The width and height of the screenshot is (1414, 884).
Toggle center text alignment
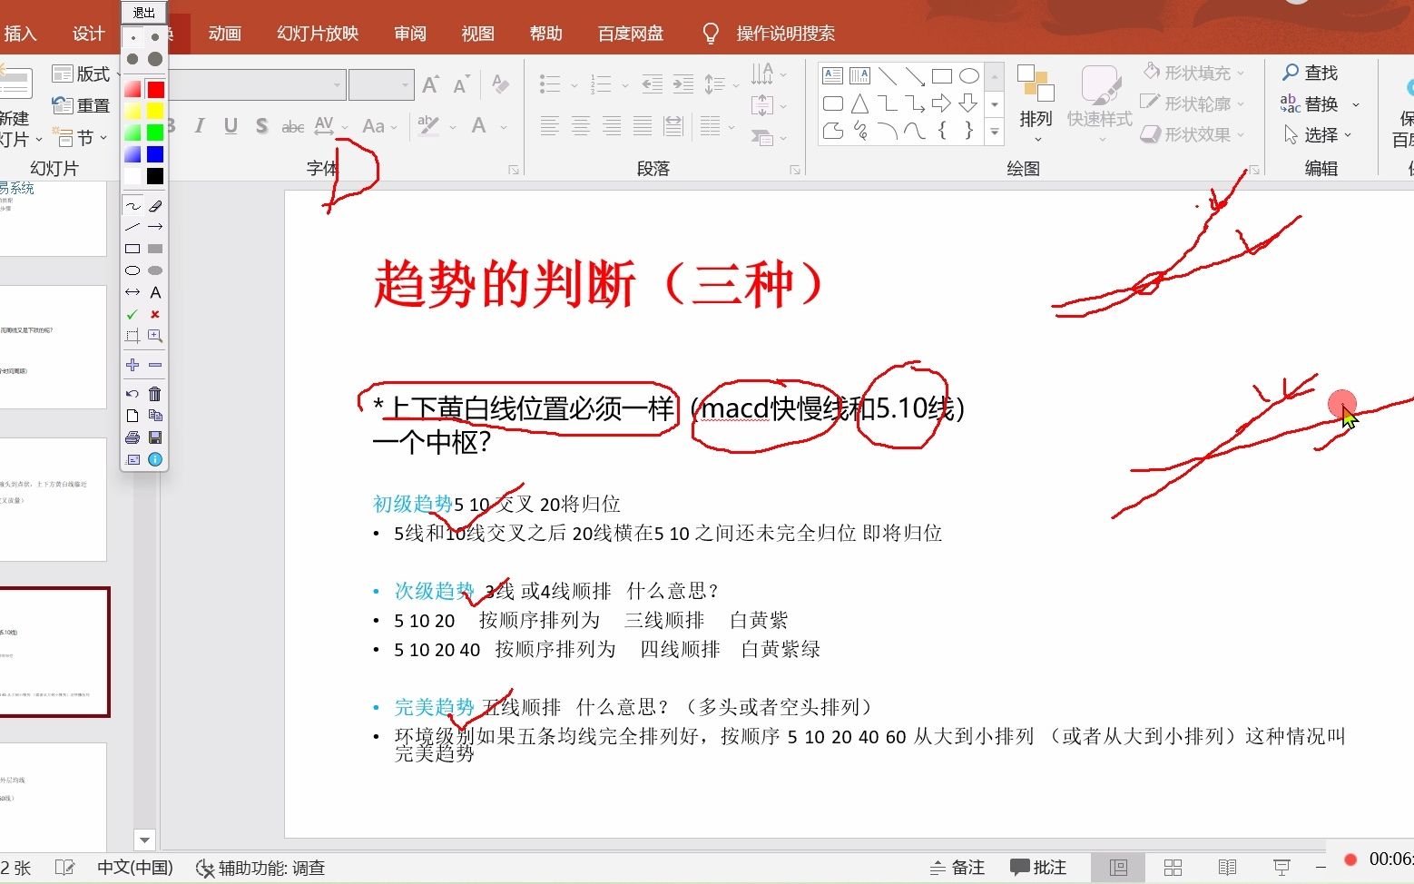(581, 126)
